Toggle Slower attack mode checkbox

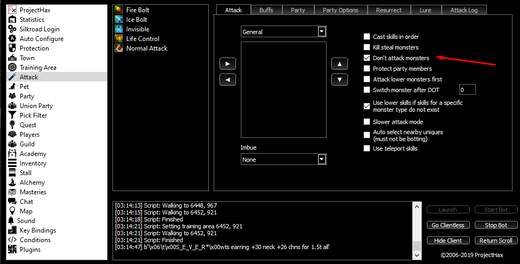click(367, 122)
